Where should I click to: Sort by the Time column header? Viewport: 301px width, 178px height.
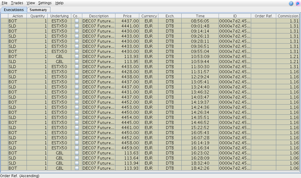200,16
